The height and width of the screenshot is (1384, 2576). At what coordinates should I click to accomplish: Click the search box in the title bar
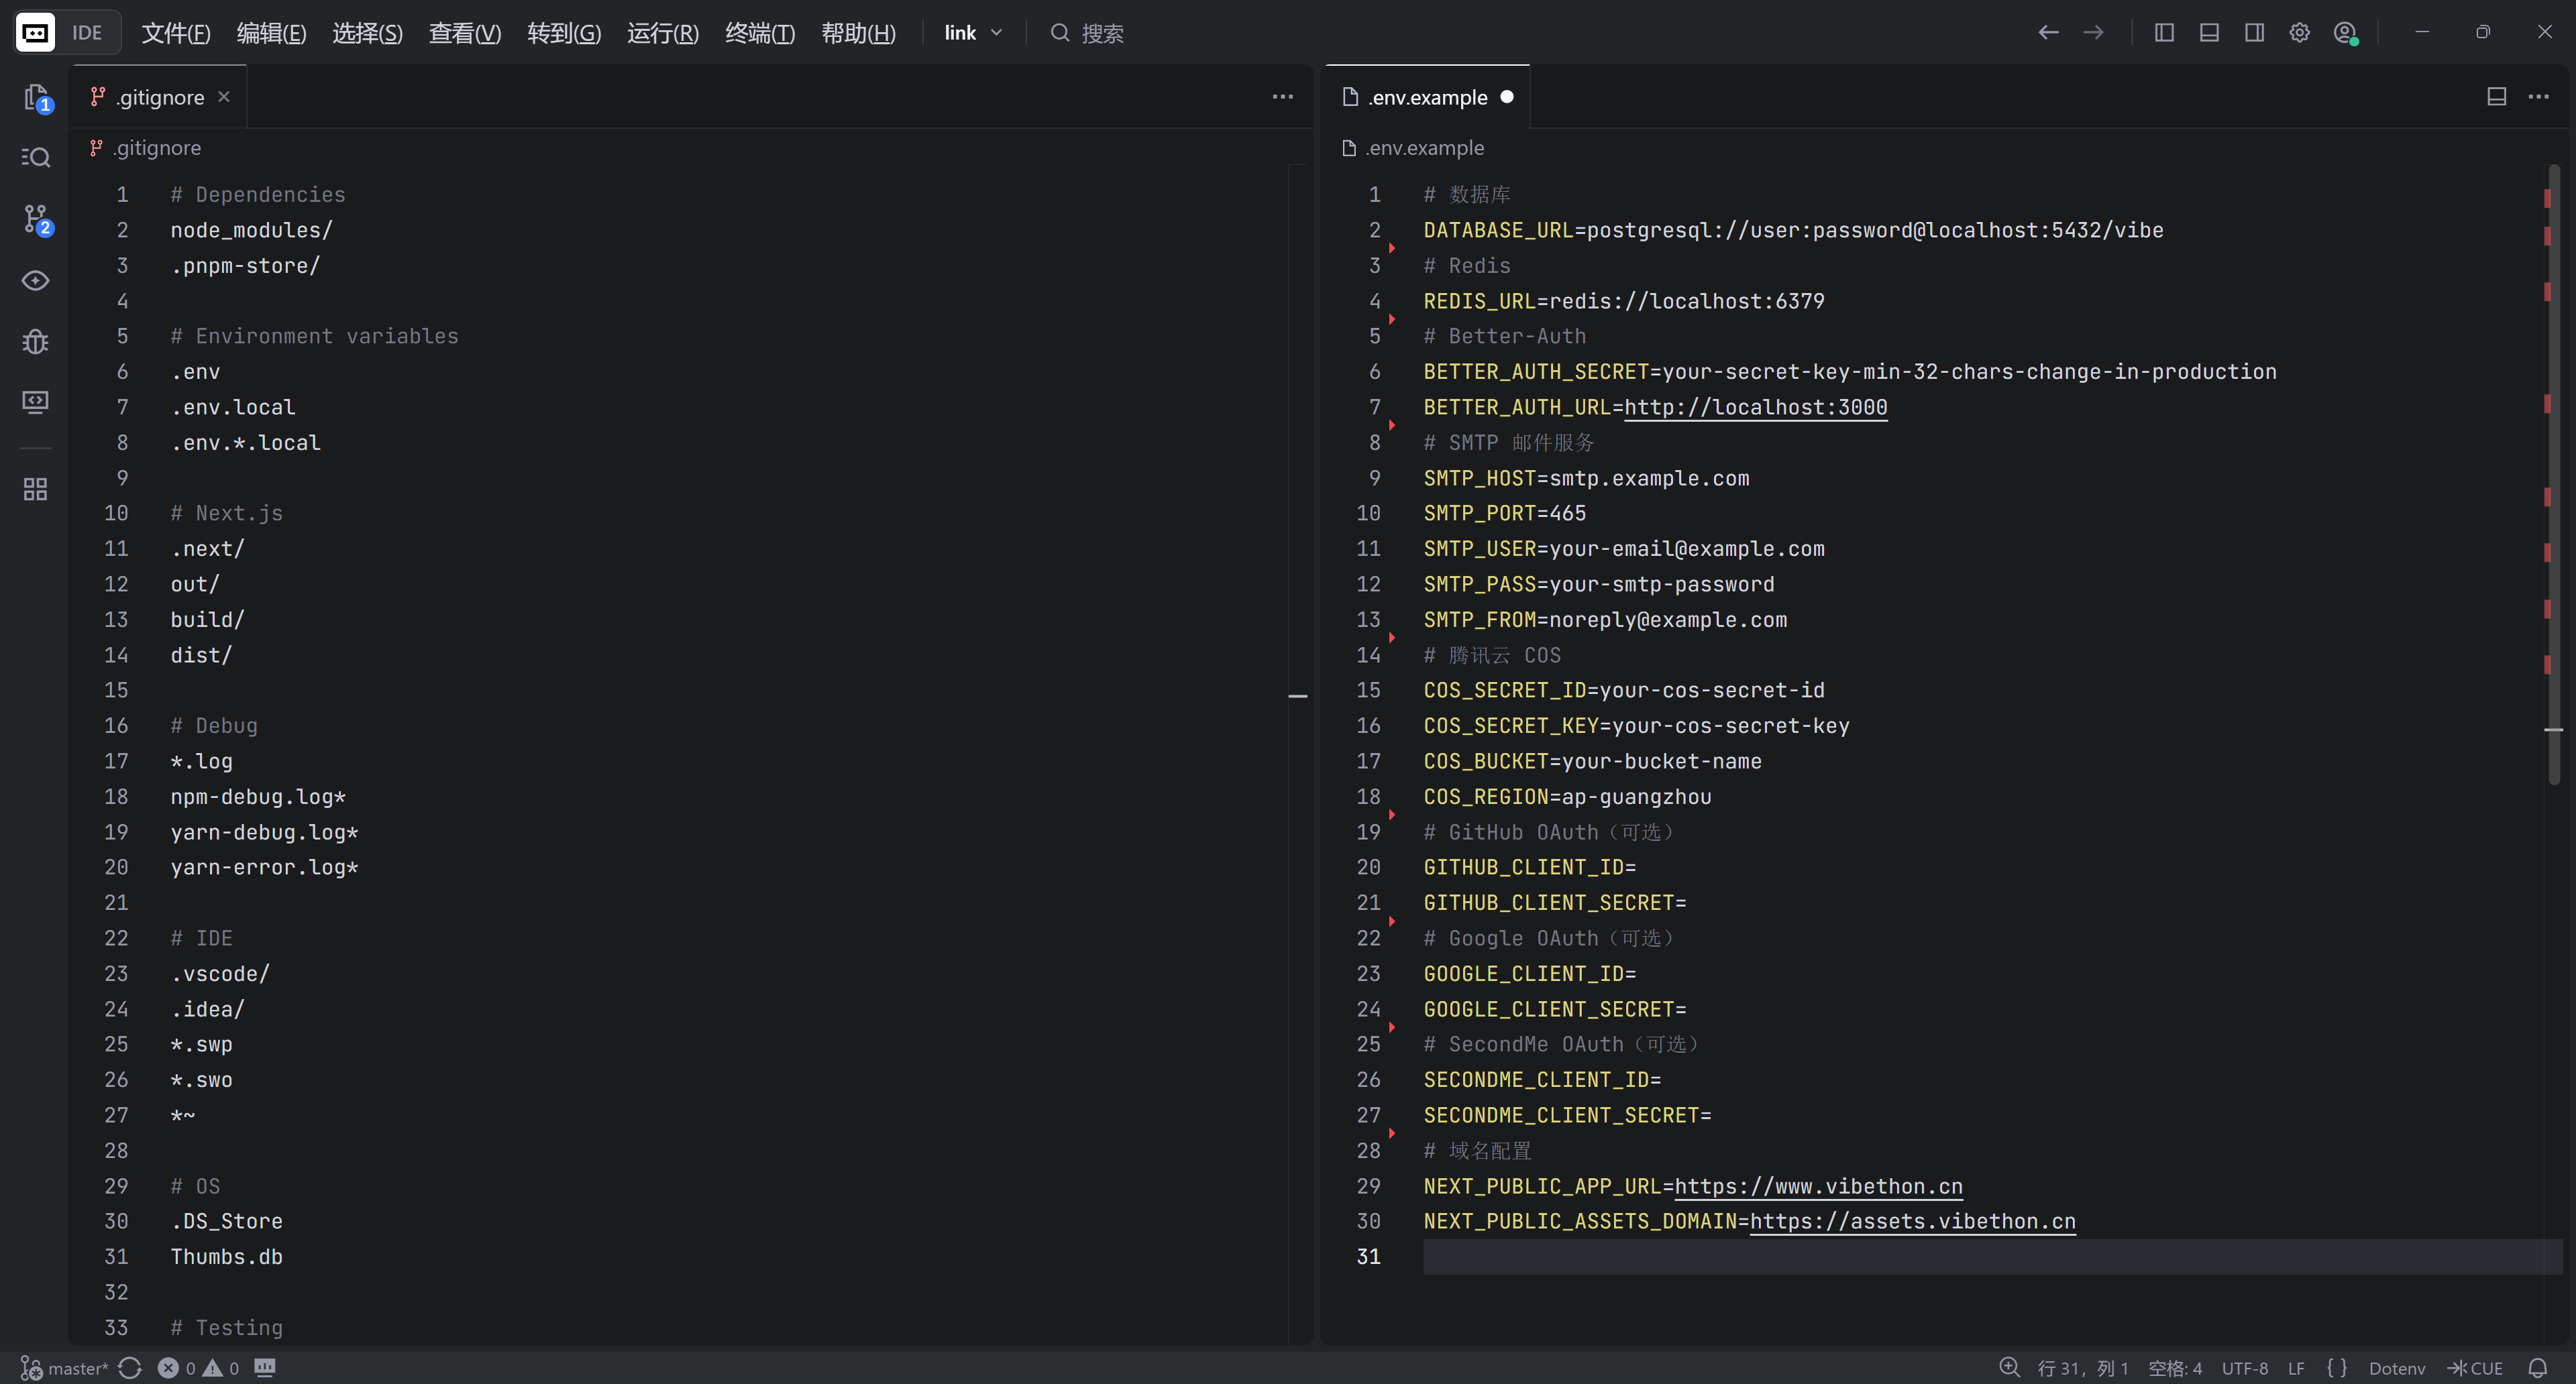1102,33
